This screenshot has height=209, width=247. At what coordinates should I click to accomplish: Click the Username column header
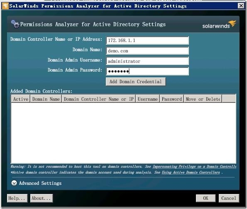click(x=148, y=99)
